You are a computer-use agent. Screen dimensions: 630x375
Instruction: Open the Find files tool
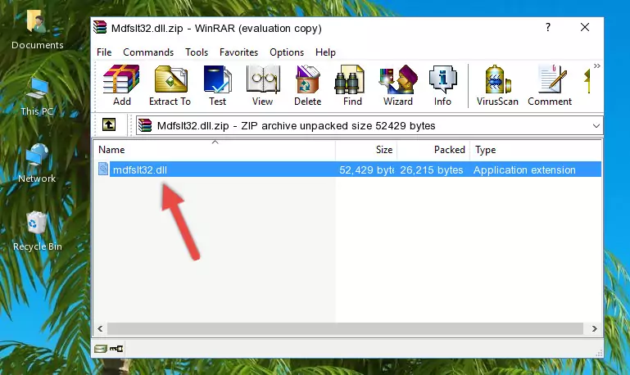pyautogui.click(x=352, y=85)
